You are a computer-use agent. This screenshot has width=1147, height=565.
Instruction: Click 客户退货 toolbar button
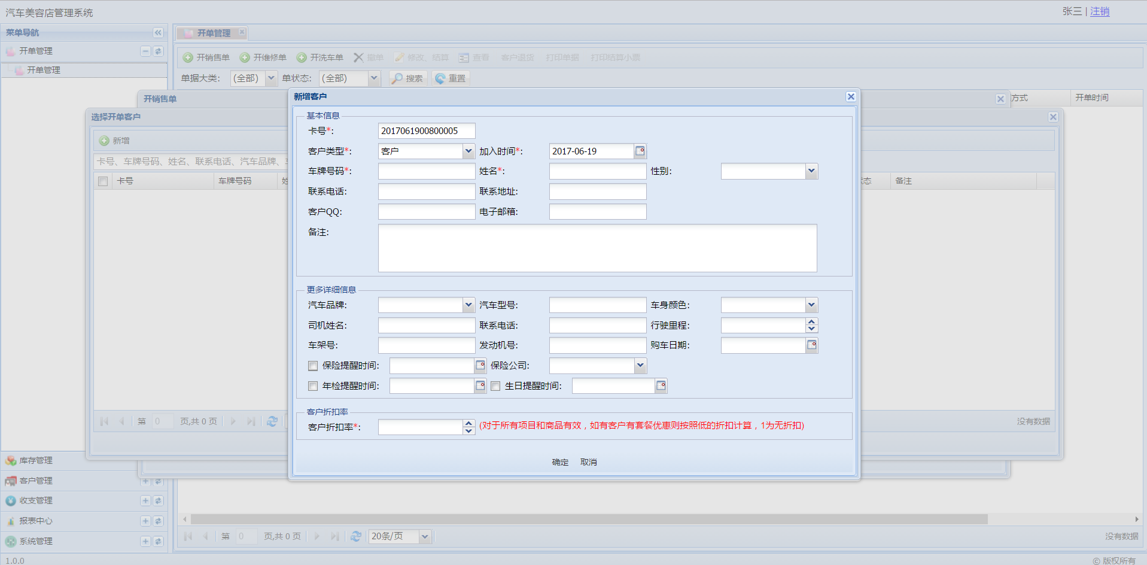coord(518,57)
